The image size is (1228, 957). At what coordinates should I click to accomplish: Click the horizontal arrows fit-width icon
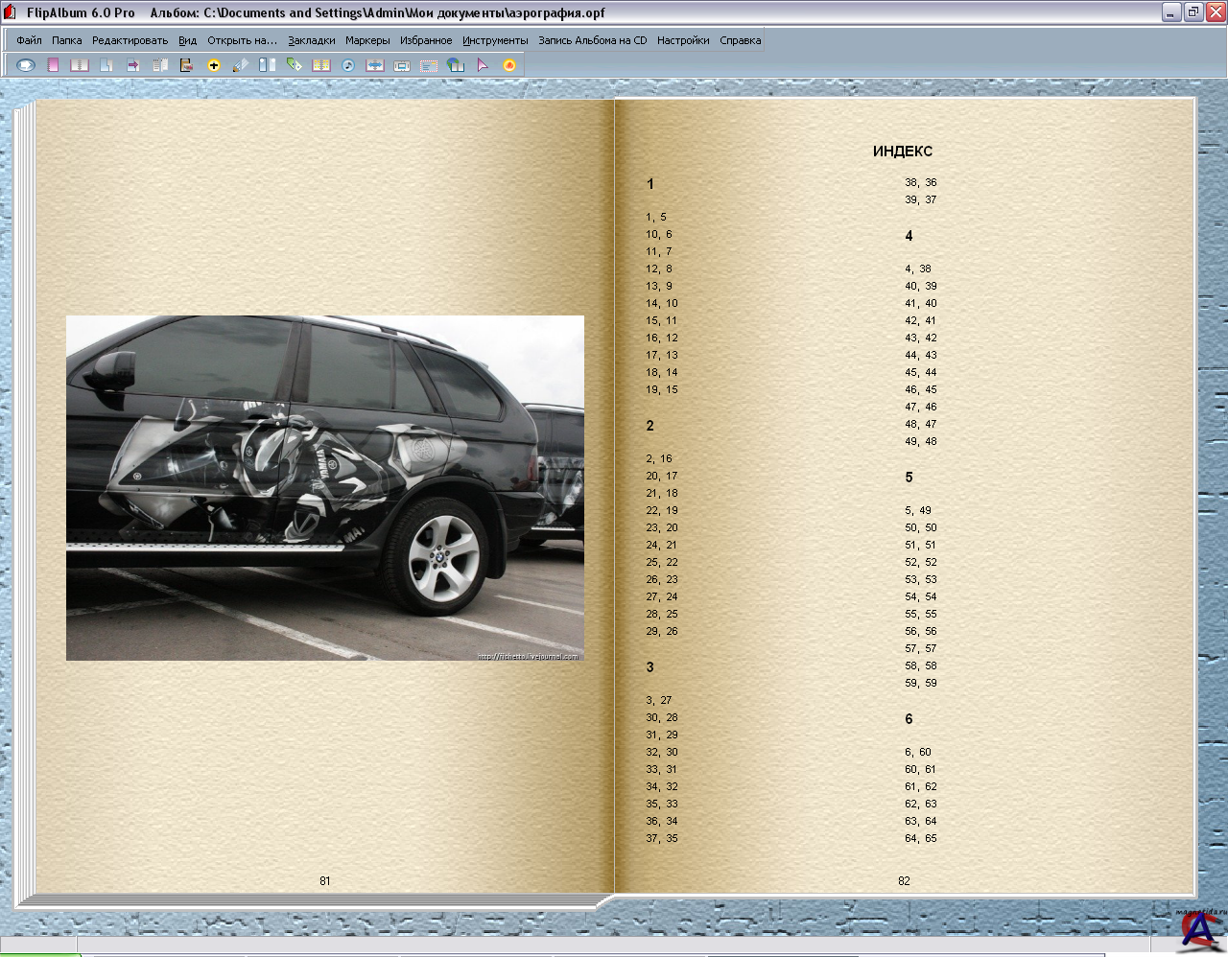coord(375,65)
